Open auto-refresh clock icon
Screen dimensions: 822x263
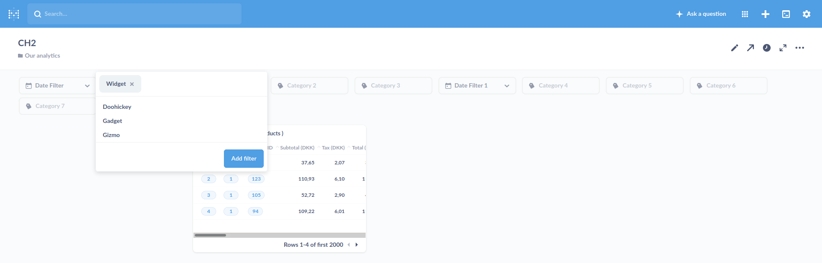point(767,48)
